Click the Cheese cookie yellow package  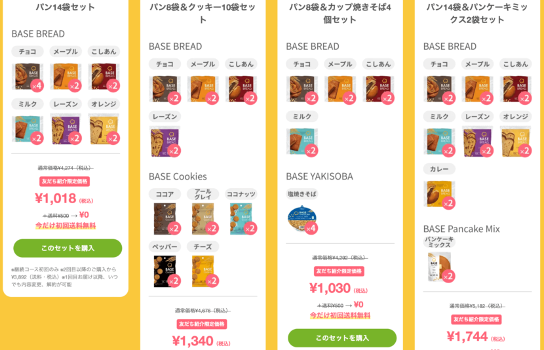203,271
